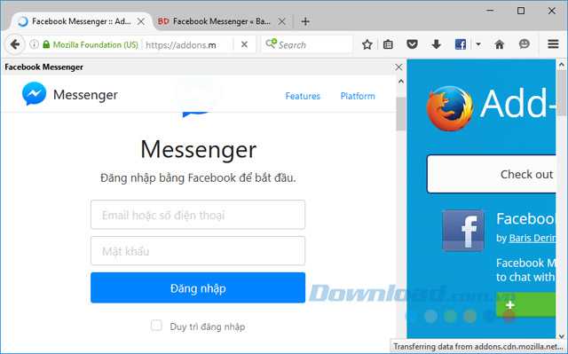Bookmark this page with the star icon
568x354 pixels.
[x=367, y=44]
